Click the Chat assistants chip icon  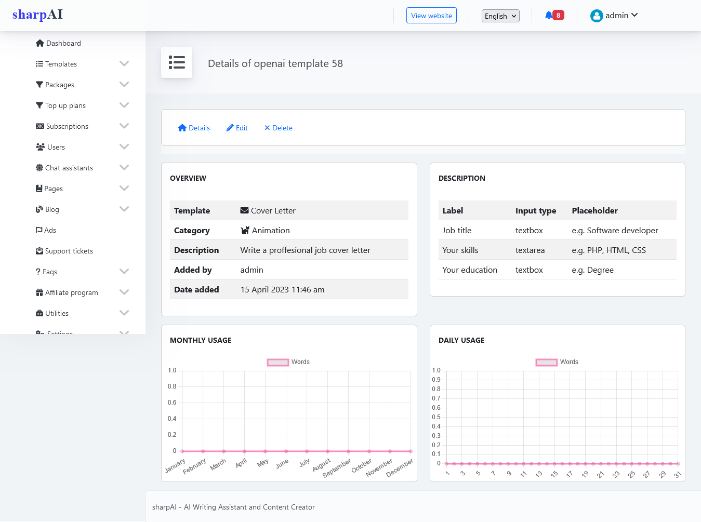(x=39, y=168)
